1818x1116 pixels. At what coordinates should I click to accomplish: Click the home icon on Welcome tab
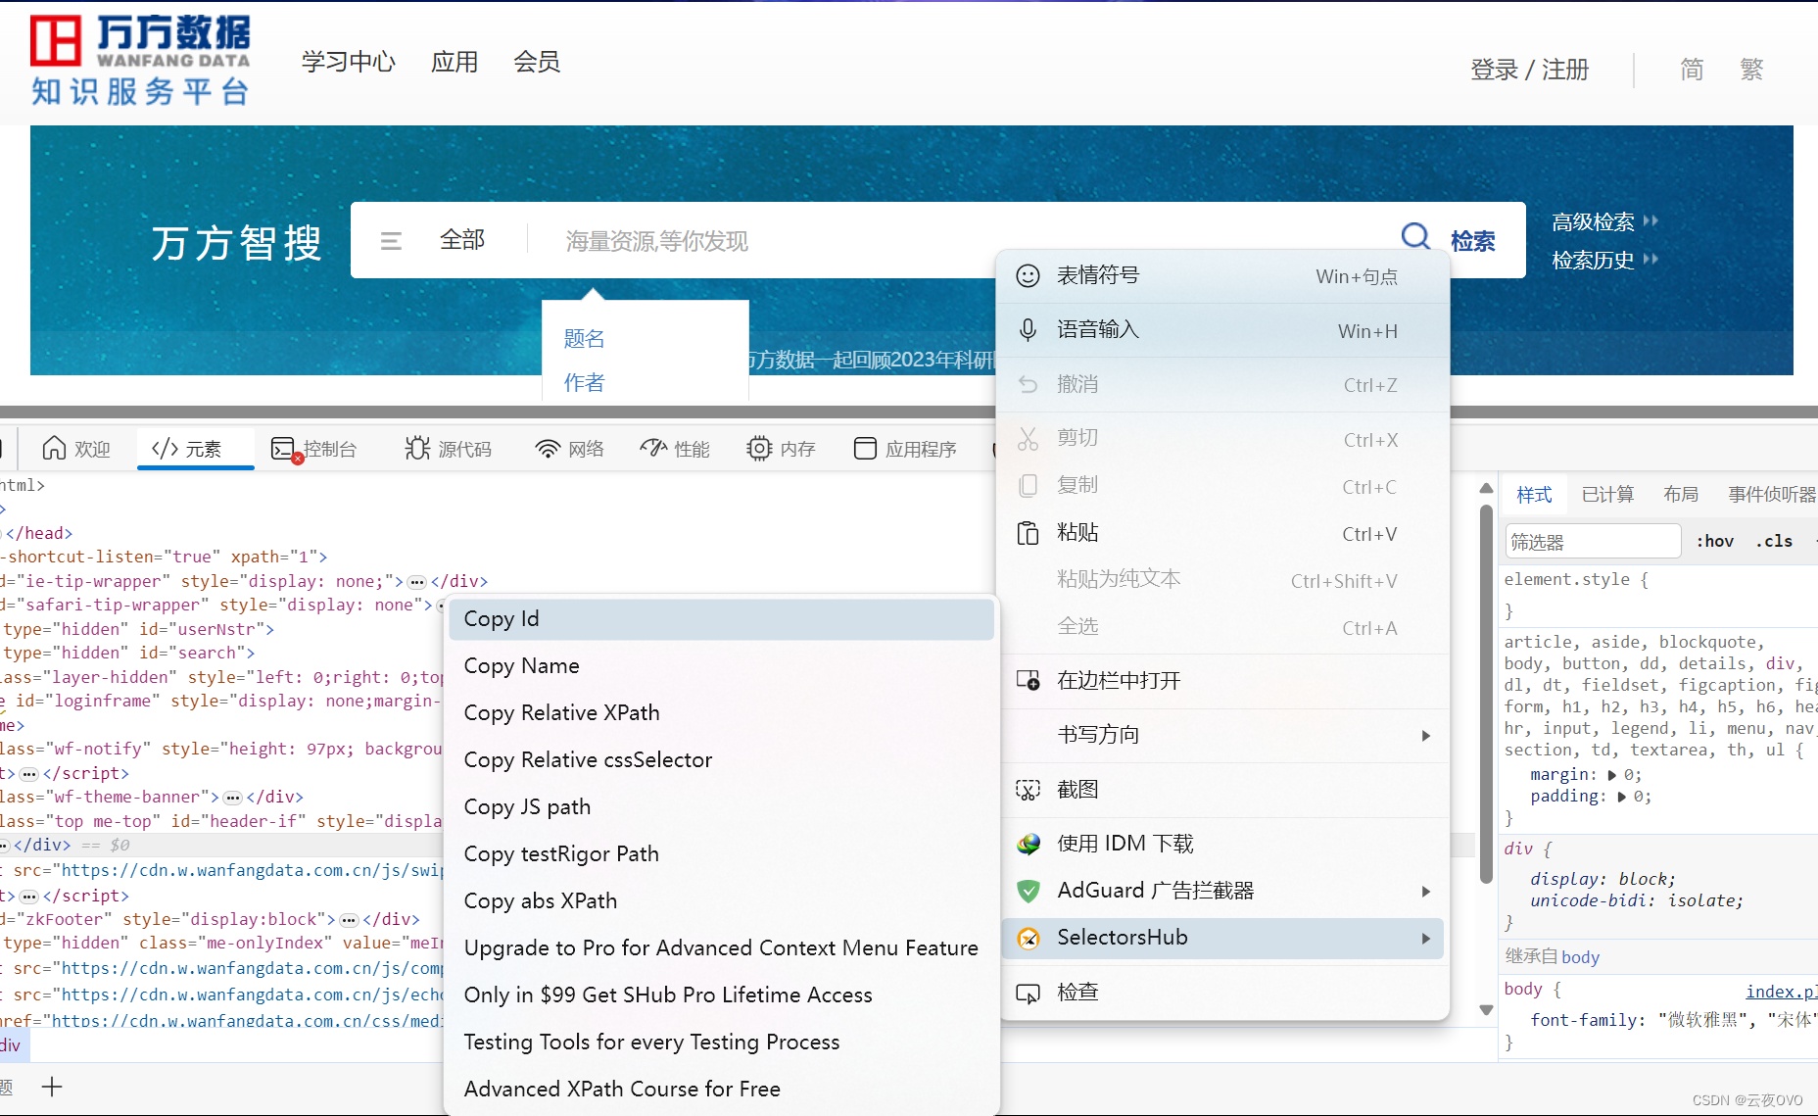pyautogui.click(x=55, y=448)
